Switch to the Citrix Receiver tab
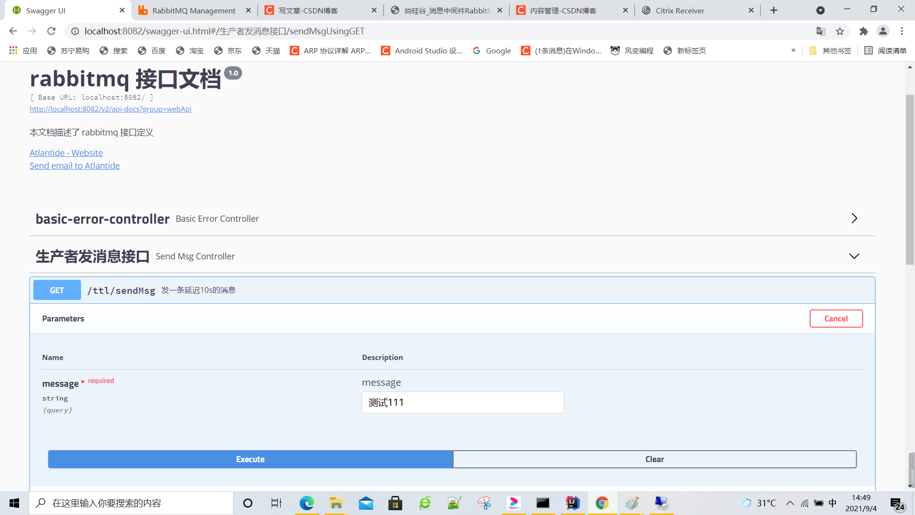The image size is (915, 515). click(680, 10)
